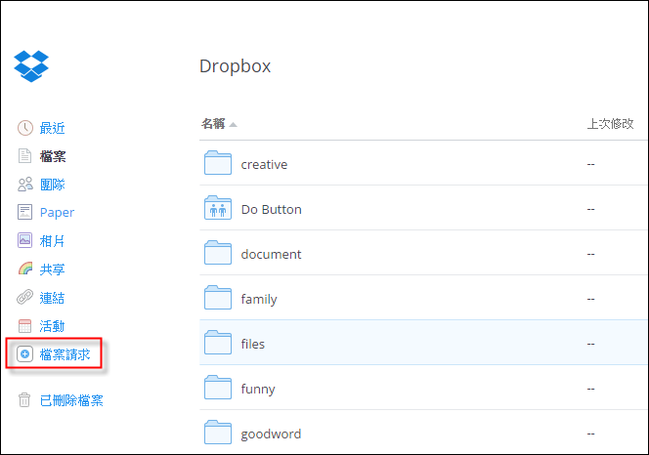Open 已刪除檔案 deleted files
This screenshot has height=455, width=649.
(71, 400)
